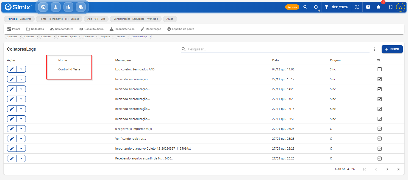408x180 pixels.
Task: Select the Principal menu item
Action: [x=13, y=19]
